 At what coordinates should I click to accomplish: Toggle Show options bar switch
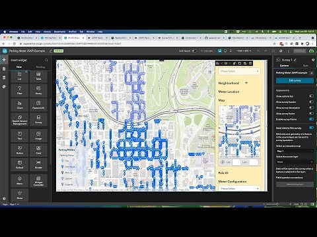click(x=311, y=96)
